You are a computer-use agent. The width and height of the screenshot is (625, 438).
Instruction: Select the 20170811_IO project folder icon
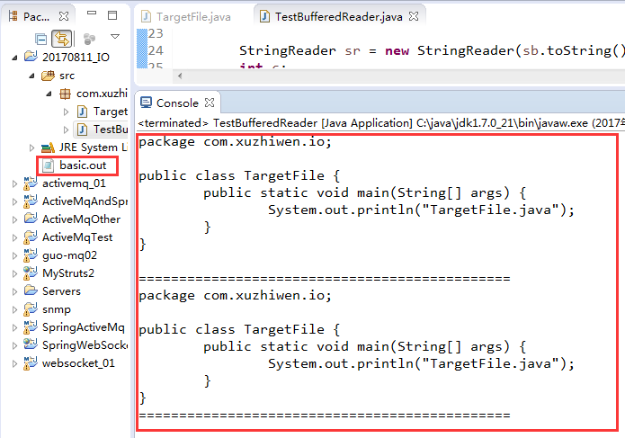tap(31, 56)
